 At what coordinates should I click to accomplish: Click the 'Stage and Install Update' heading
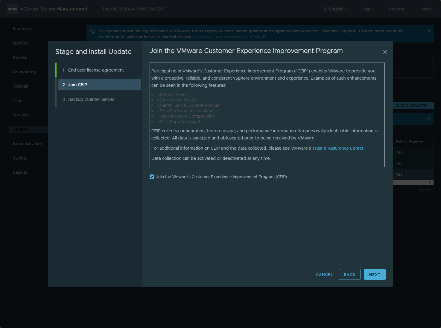(x=93, y=51)
